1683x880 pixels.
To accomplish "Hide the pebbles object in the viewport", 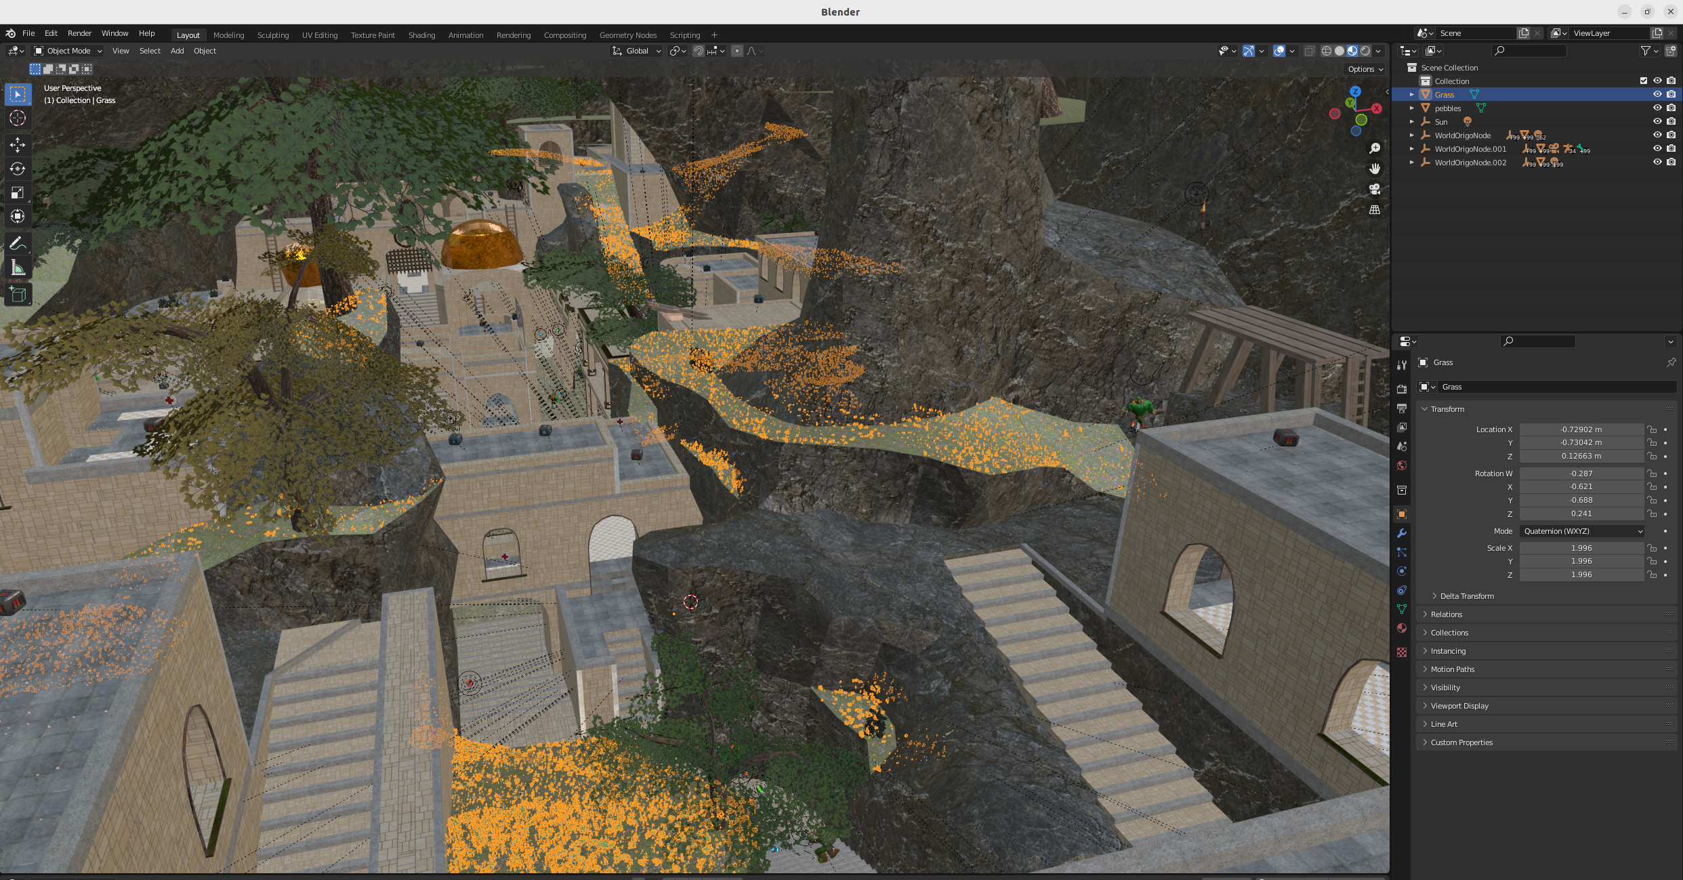I will pos(1657,108).
